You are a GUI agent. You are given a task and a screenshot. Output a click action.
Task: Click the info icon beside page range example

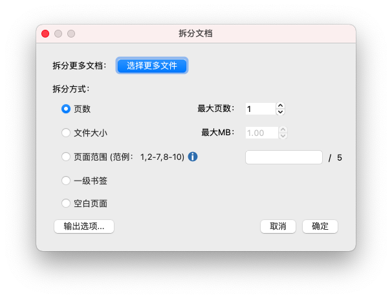tap(193, 157)
